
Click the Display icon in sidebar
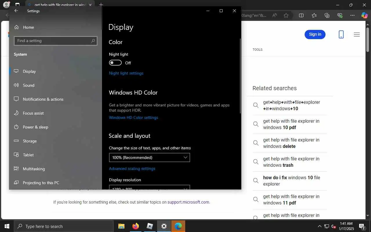coord(17,71)
